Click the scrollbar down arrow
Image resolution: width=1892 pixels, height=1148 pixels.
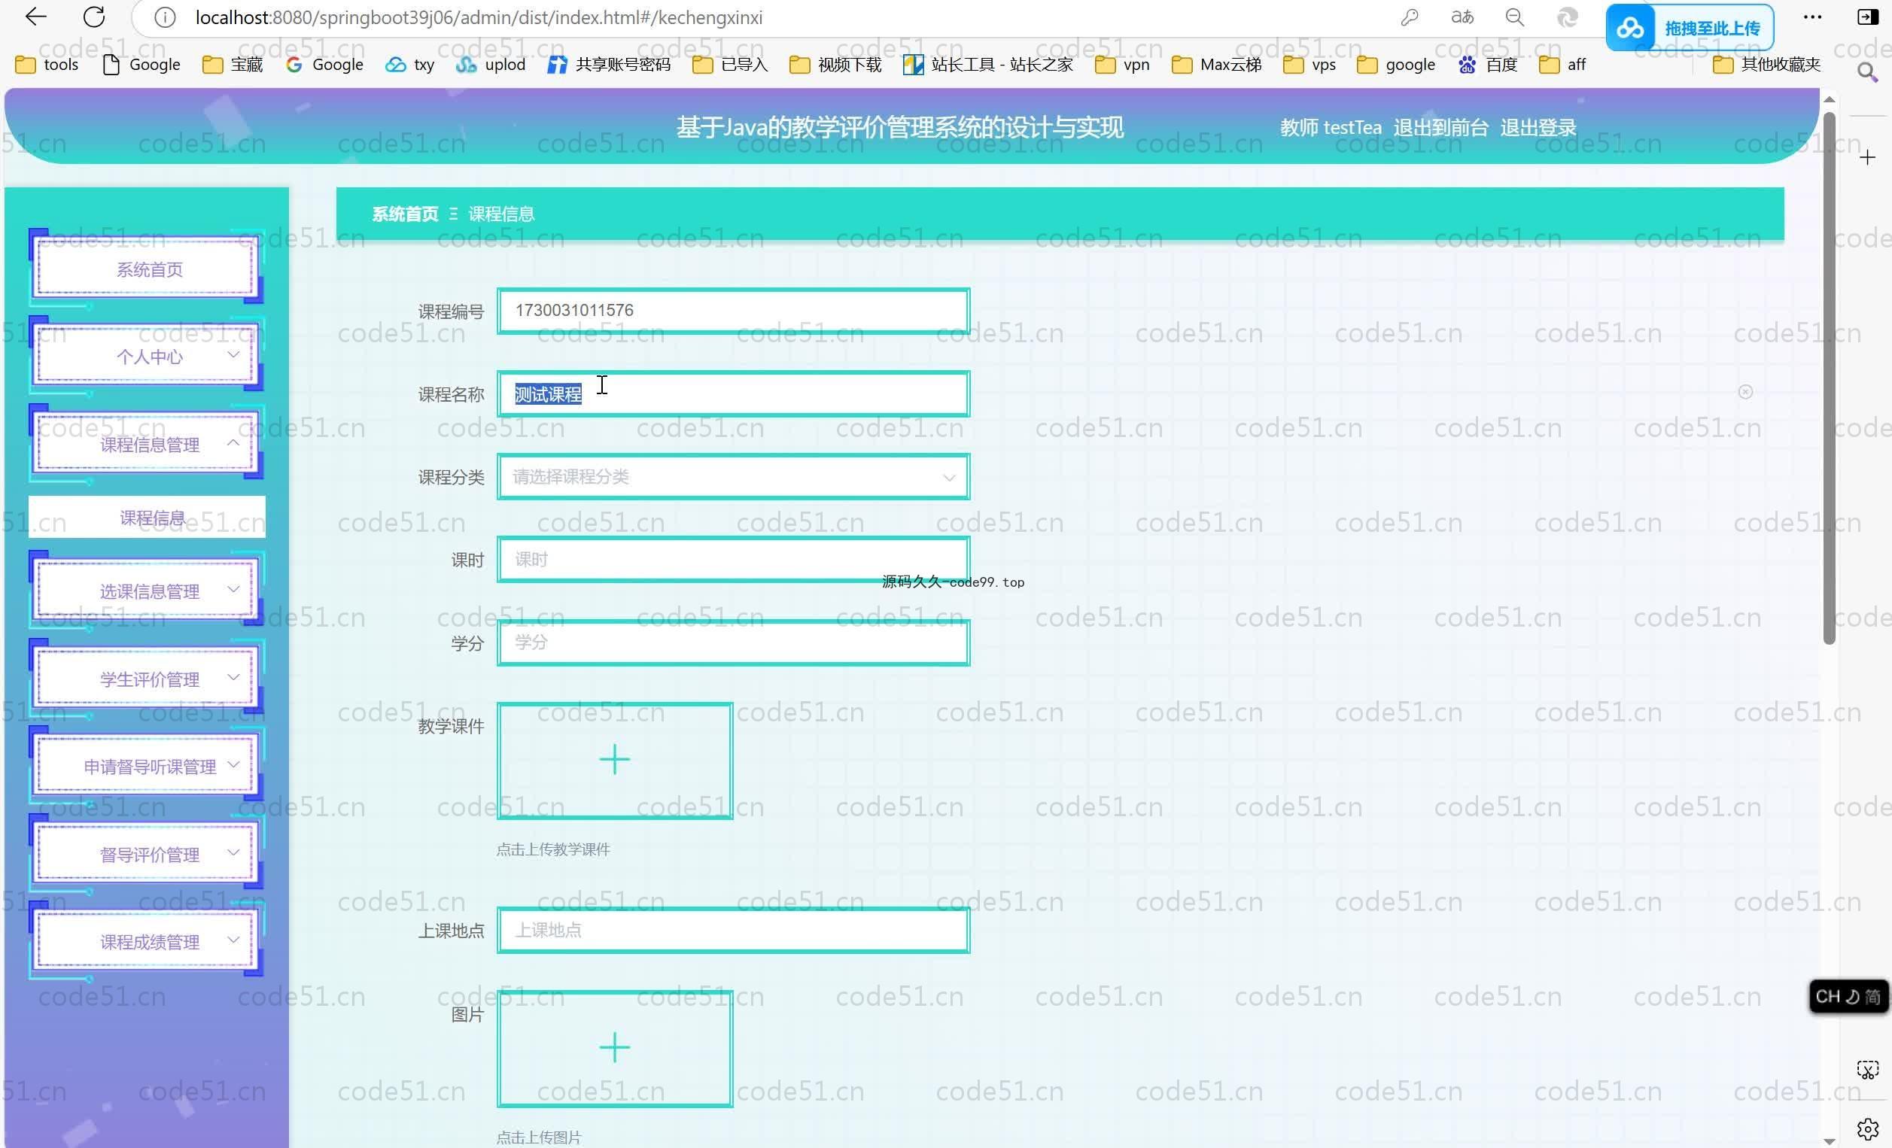[x=1830, y=1141]
